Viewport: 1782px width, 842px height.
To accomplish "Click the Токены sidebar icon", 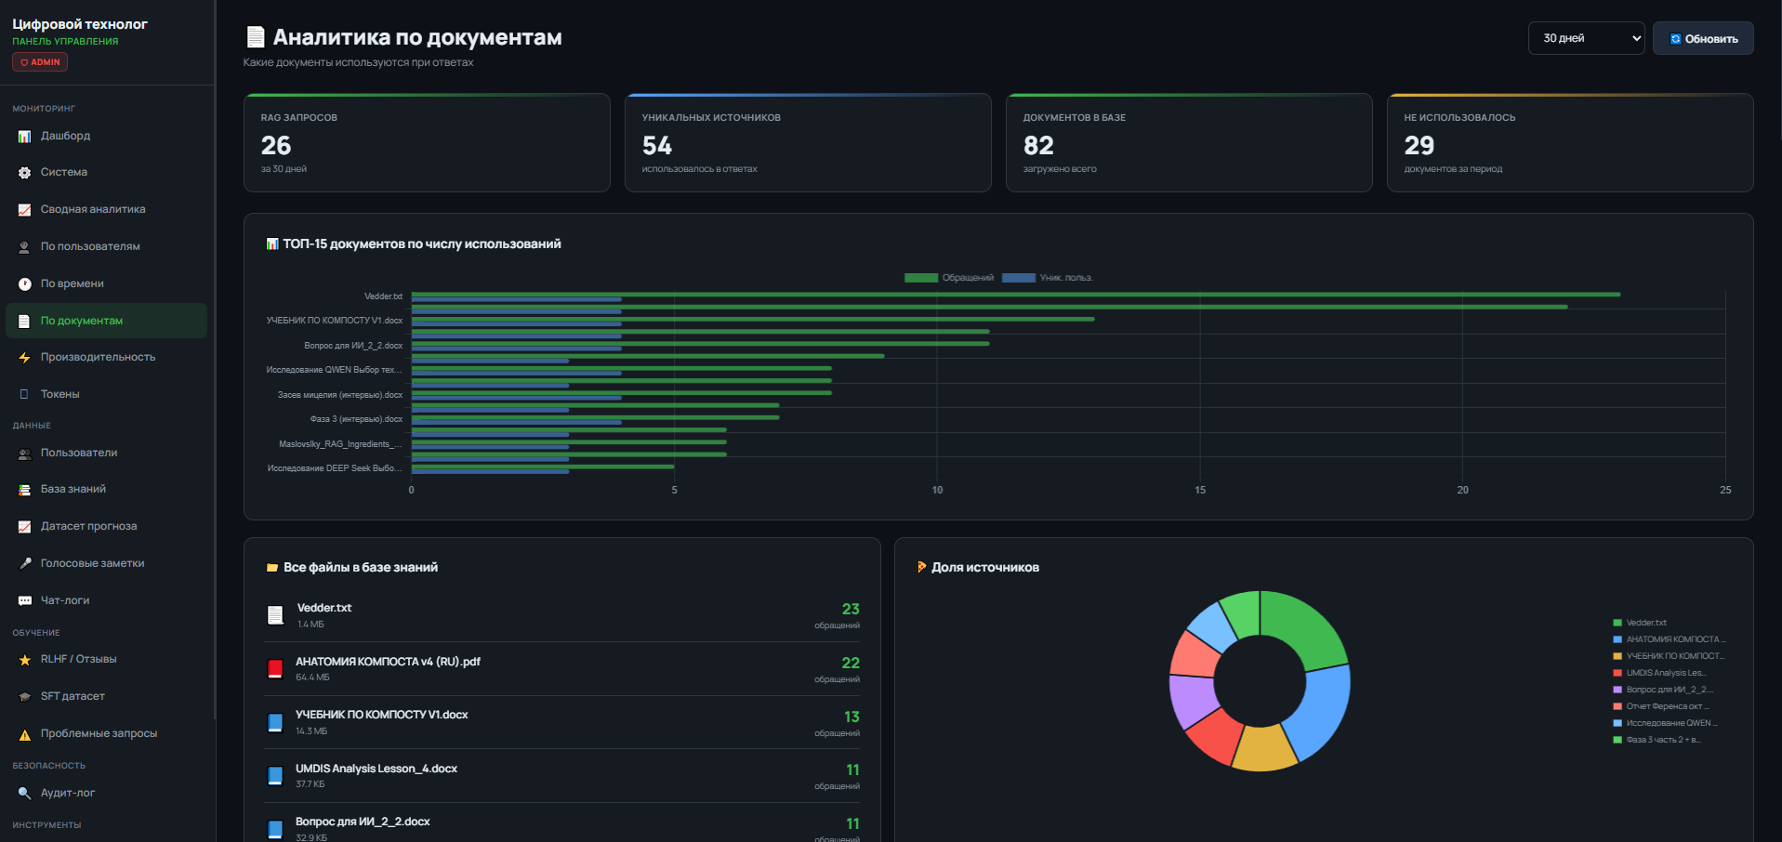I will [x=24, y=395].
